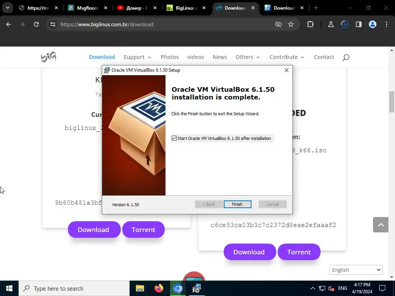Click the network tray icon
This screenshot has height=296, width=395.
(x=322, y=288)
